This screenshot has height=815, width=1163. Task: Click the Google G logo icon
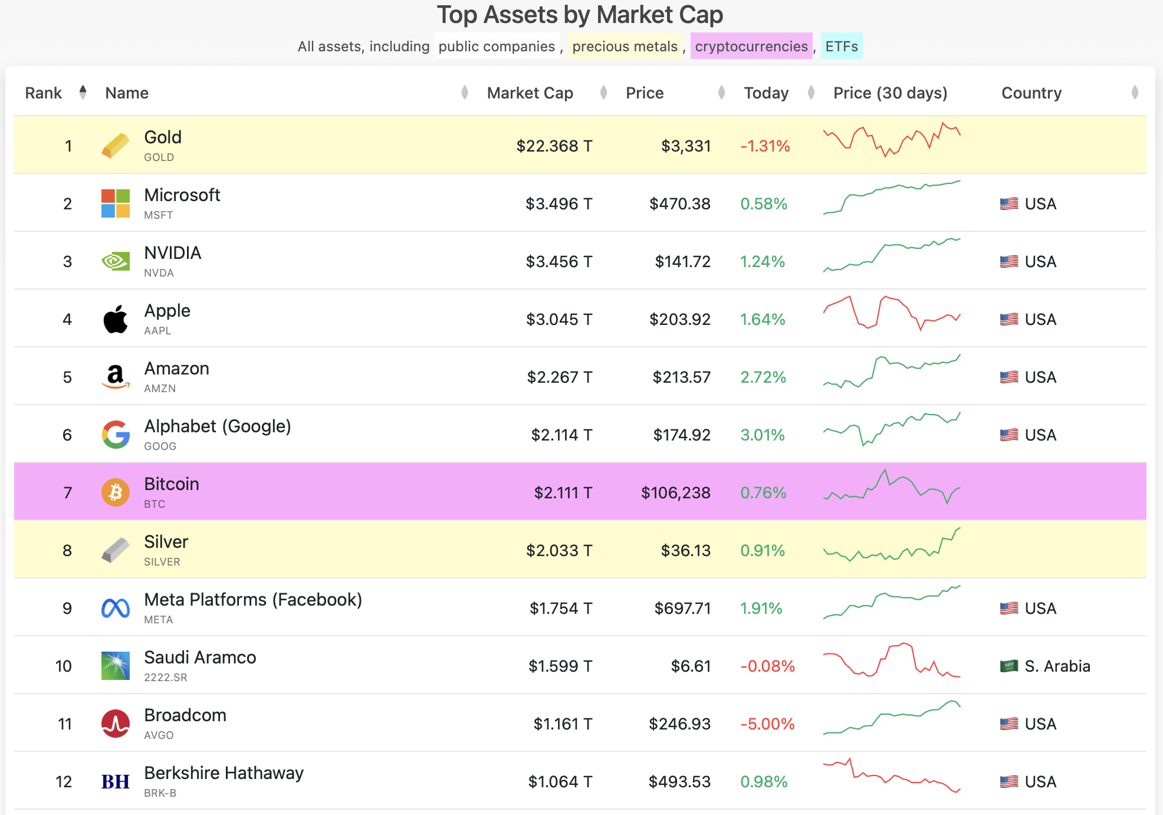[x=116, y=435]
